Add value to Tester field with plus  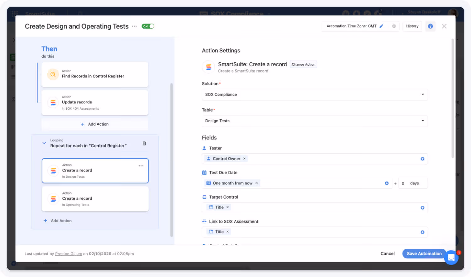(x=422, y=159)
